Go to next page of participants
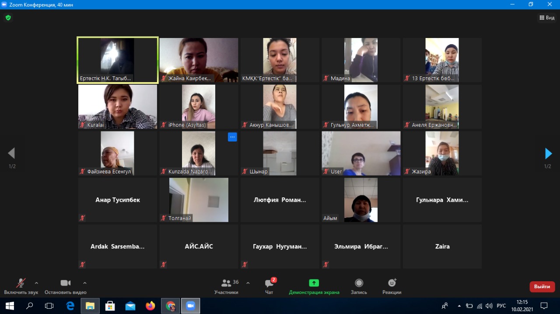The image size is (560, 314). [x=548, y=154]
